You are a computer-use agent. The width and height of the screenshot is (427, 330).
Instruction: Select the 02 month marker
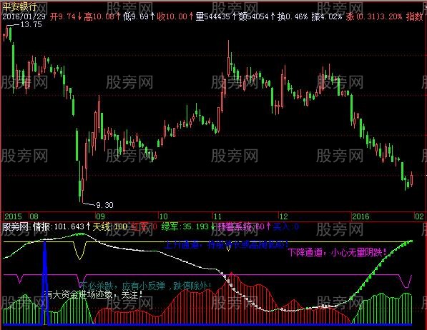coord(419,216)
